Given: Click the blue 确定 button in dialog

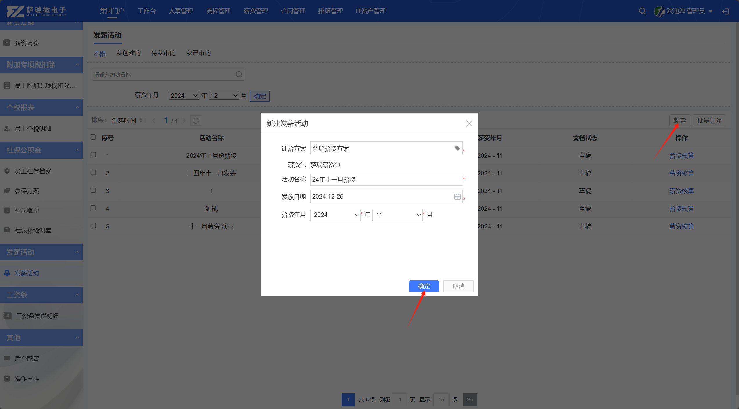Looking at the screenshot, I should coord(424,286).
